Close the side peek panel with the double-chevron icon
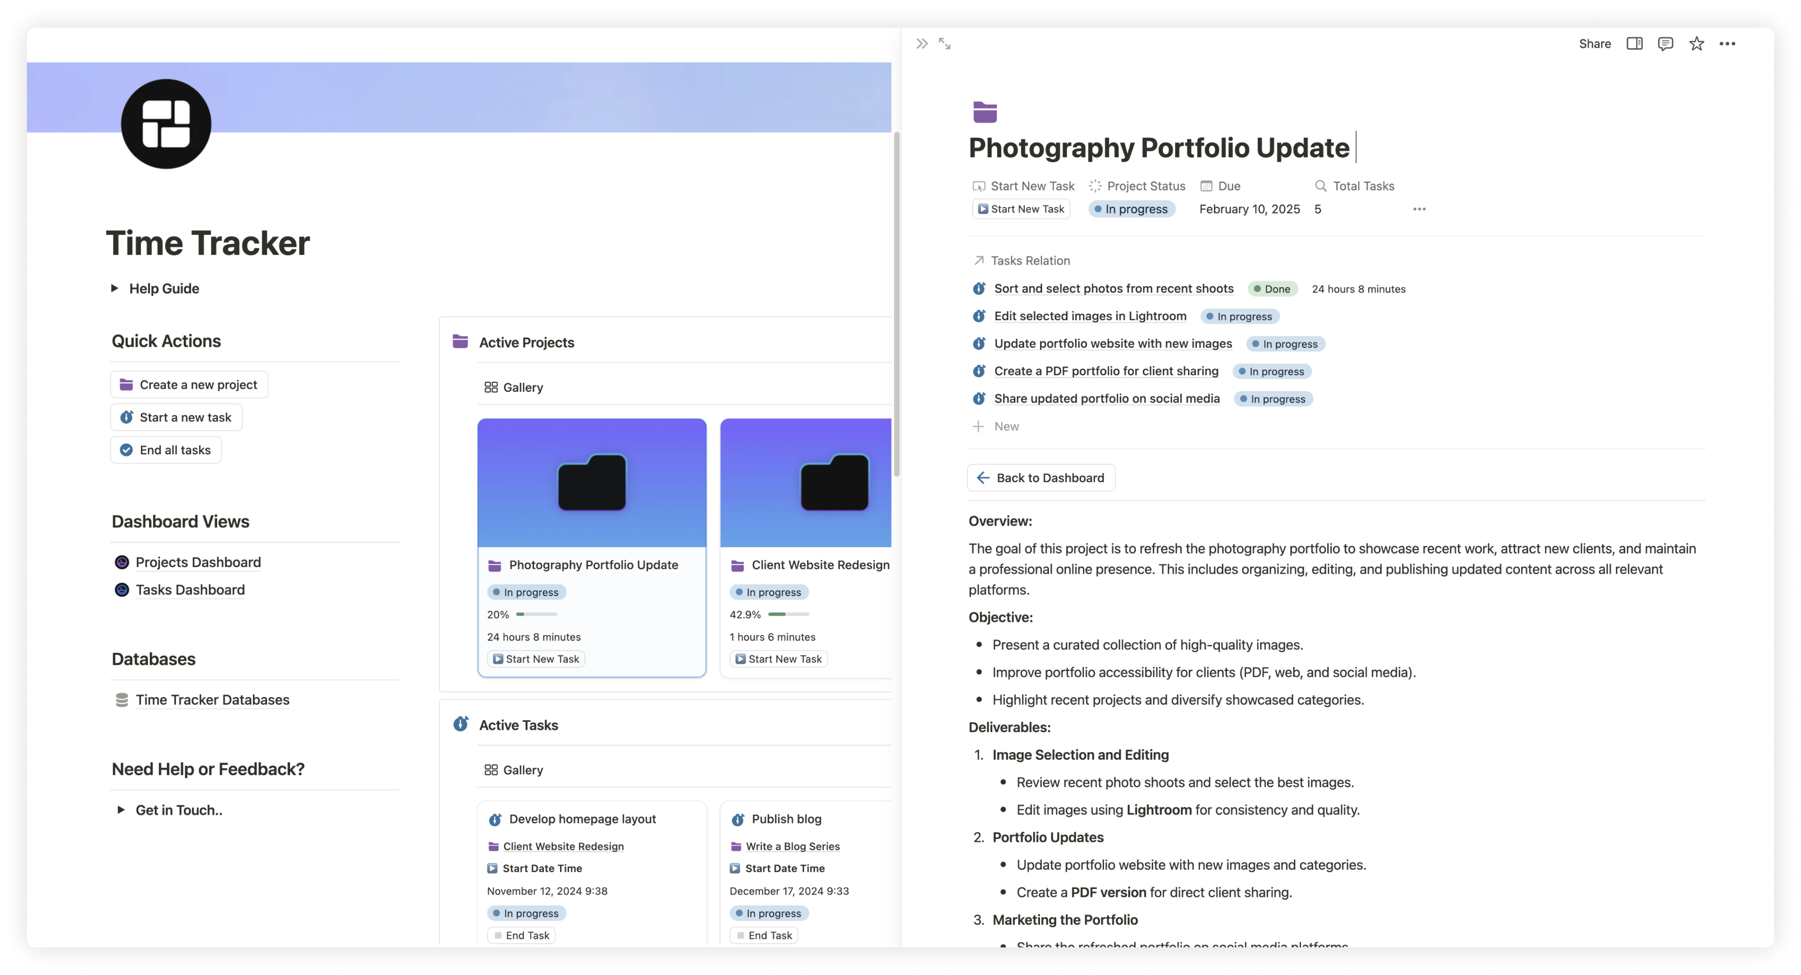 [x=922, y=43]
